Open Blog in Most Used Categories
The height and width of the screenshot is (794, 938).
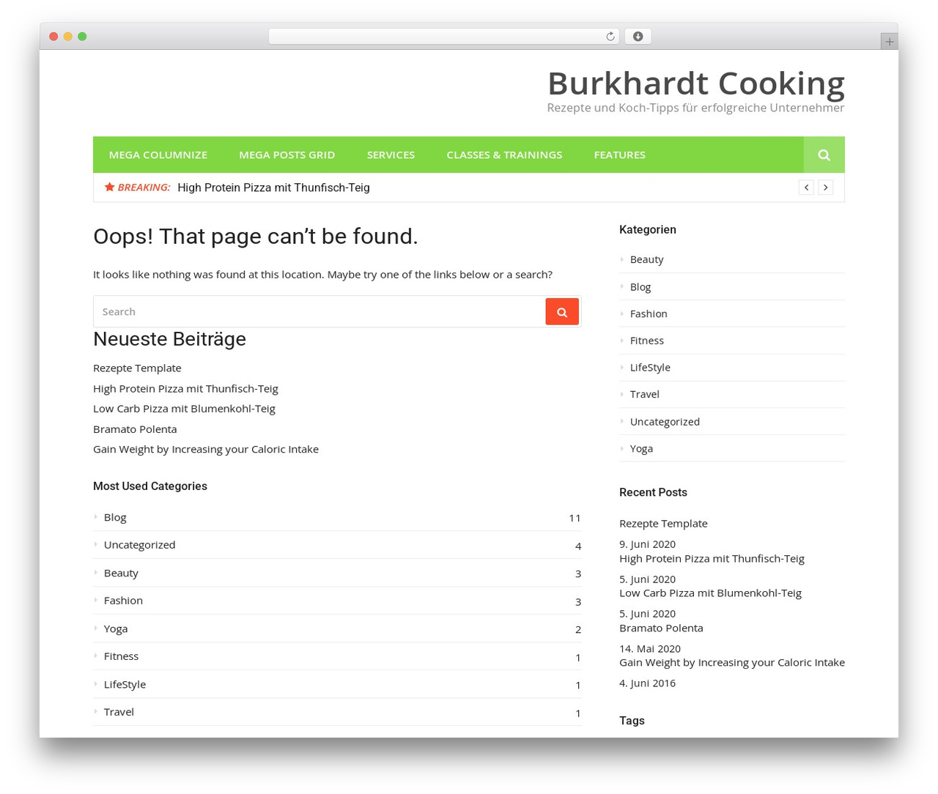tap(115, 517)
